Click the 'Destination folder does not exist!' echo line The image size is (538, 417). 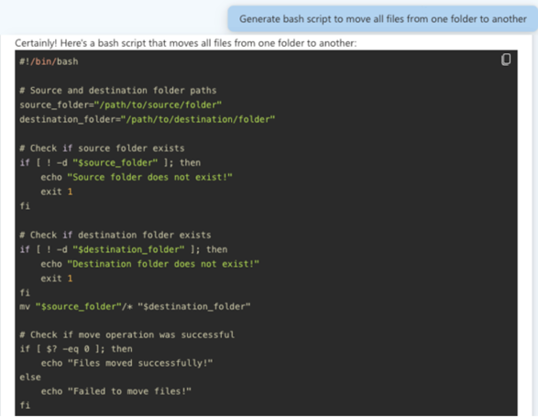[150, 264]
